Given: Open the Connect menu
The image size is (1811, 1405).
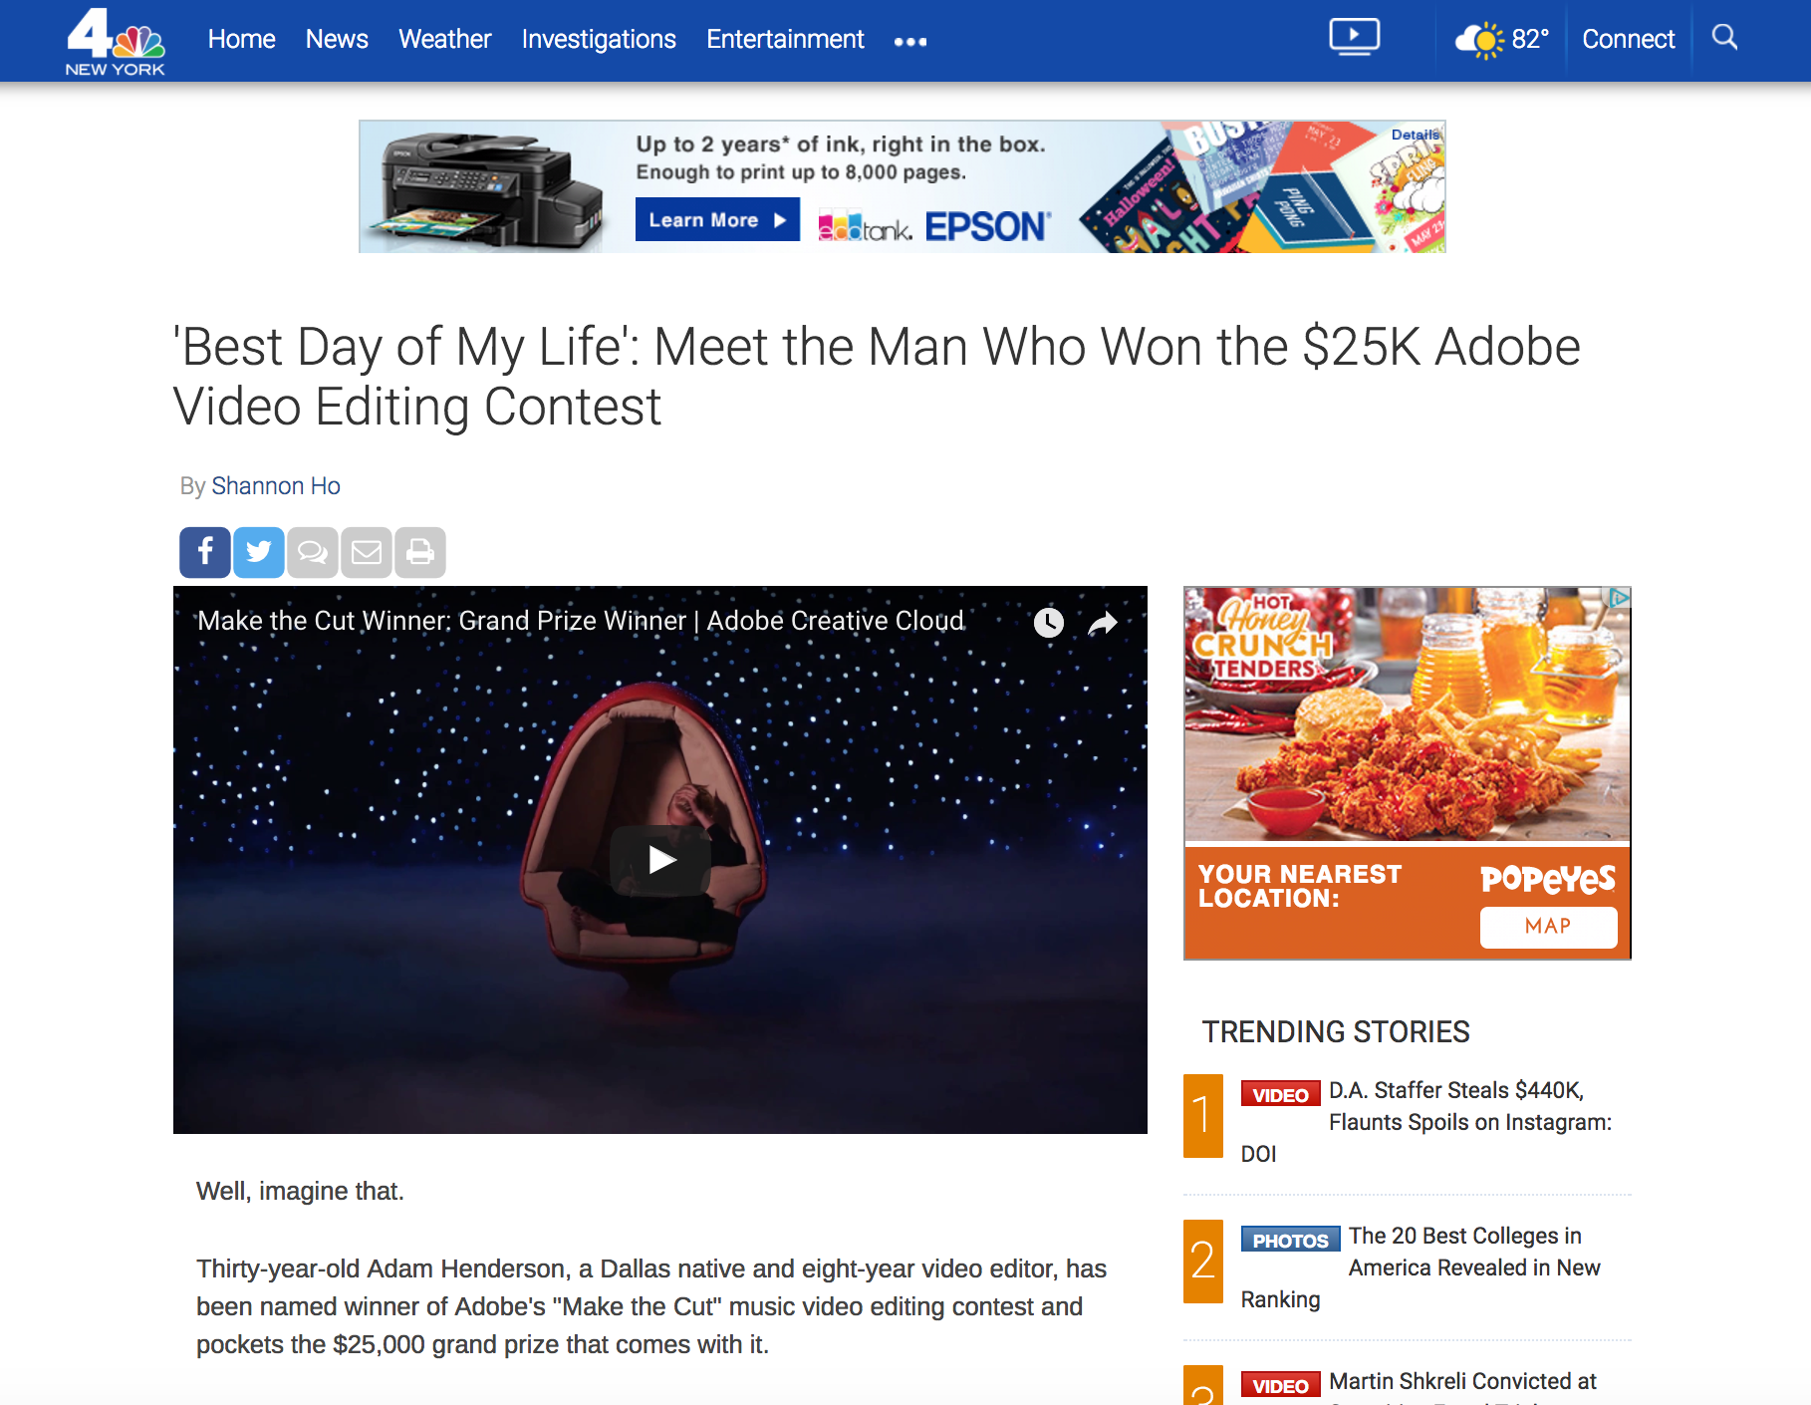Looking at the screenshot, I should 1629,39.
